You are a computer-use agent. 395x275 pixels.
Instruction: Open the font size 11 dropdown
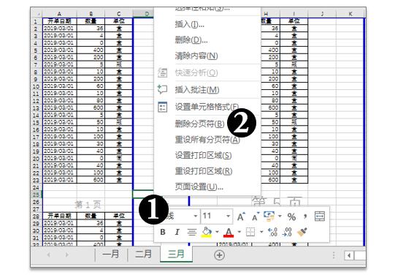228,216
